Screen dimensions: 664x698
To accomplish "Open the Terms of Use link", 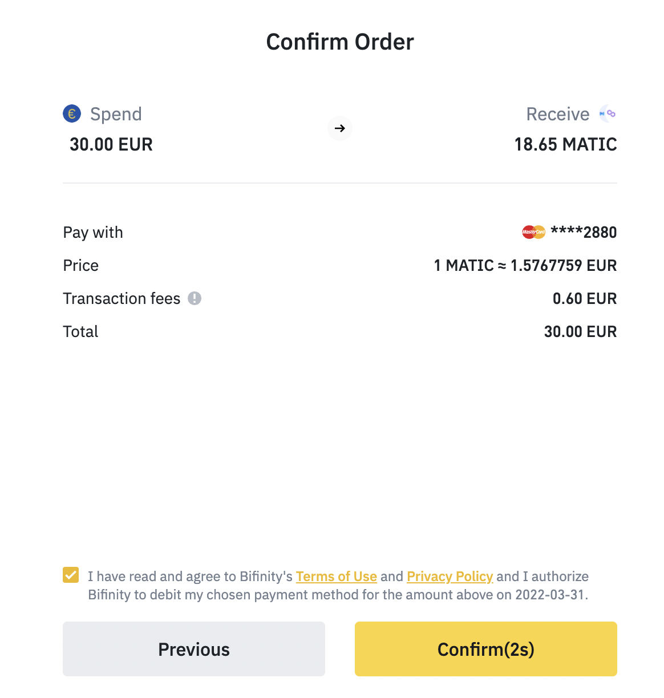I will point(336,577).
